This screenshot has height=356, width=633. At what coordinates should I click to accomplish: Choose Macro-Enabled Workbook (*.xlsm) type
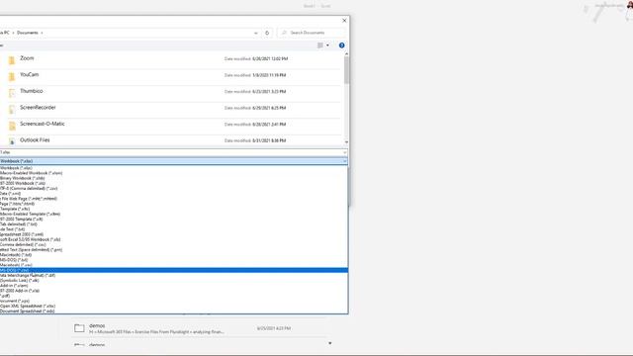174,173
